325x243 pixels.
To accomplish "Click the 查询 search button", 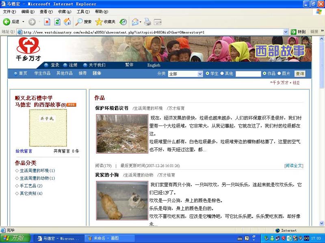I will pyautogui.click(x=300, y=74).
